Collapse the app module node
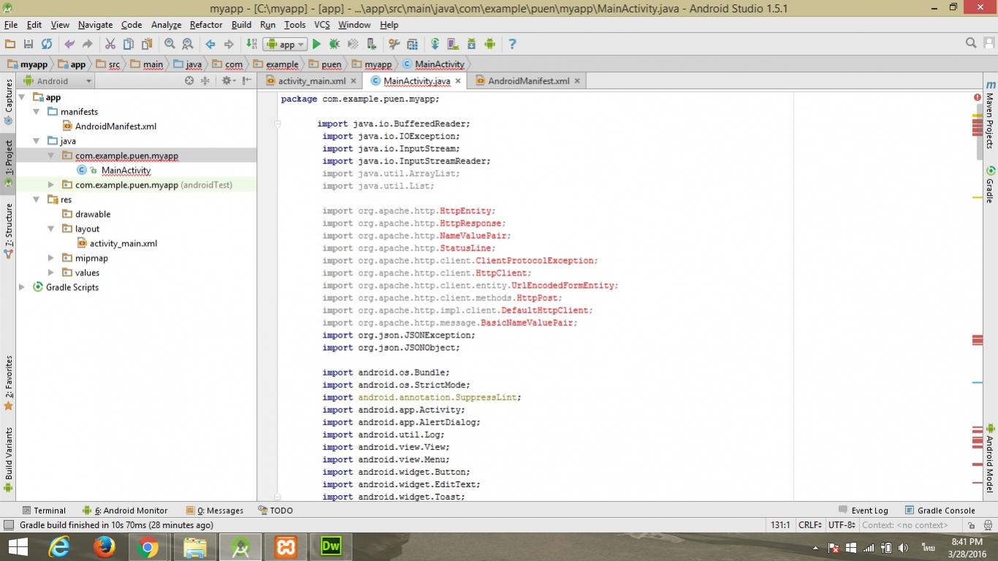 22,97
